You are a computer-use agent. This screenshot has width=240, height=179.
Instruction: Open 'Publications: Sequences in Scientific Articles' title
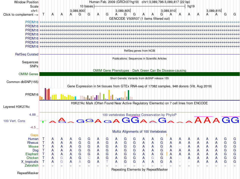139,58
